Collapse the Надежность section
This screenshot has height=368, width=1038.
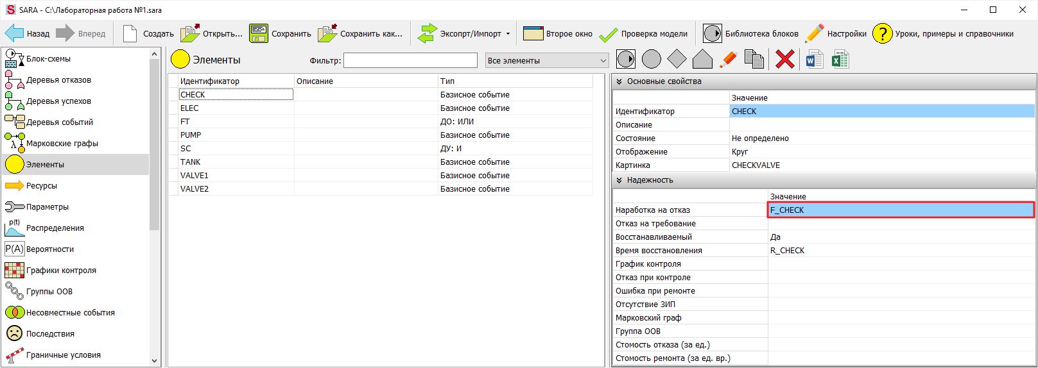619,180
